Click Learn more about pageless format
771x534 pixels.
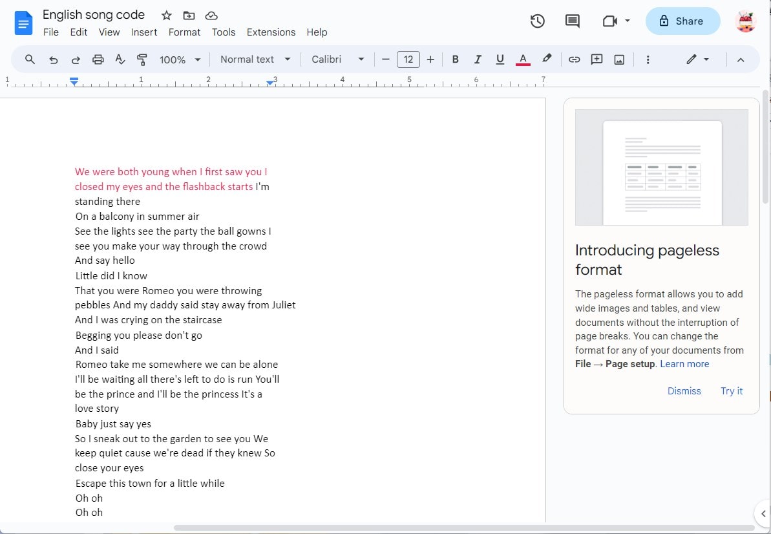point(684,363)
